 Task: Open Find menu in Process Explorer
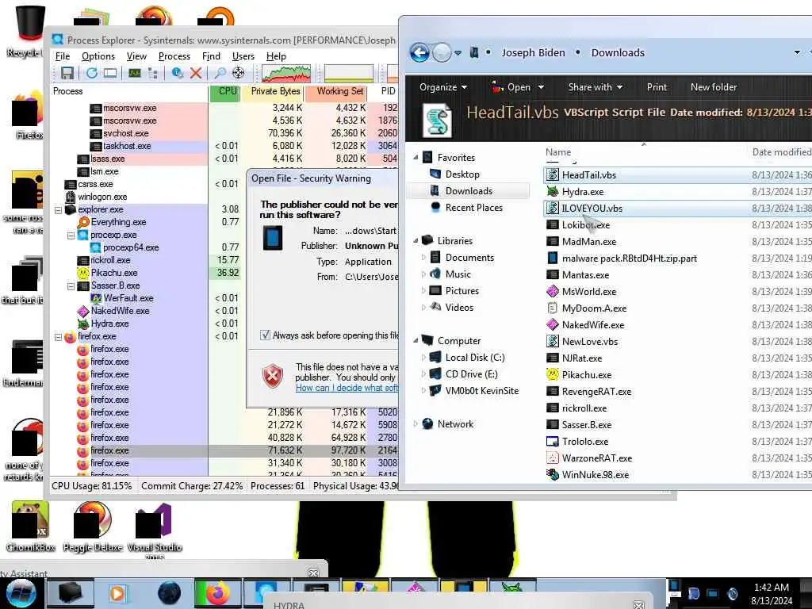tap(211, 56)
